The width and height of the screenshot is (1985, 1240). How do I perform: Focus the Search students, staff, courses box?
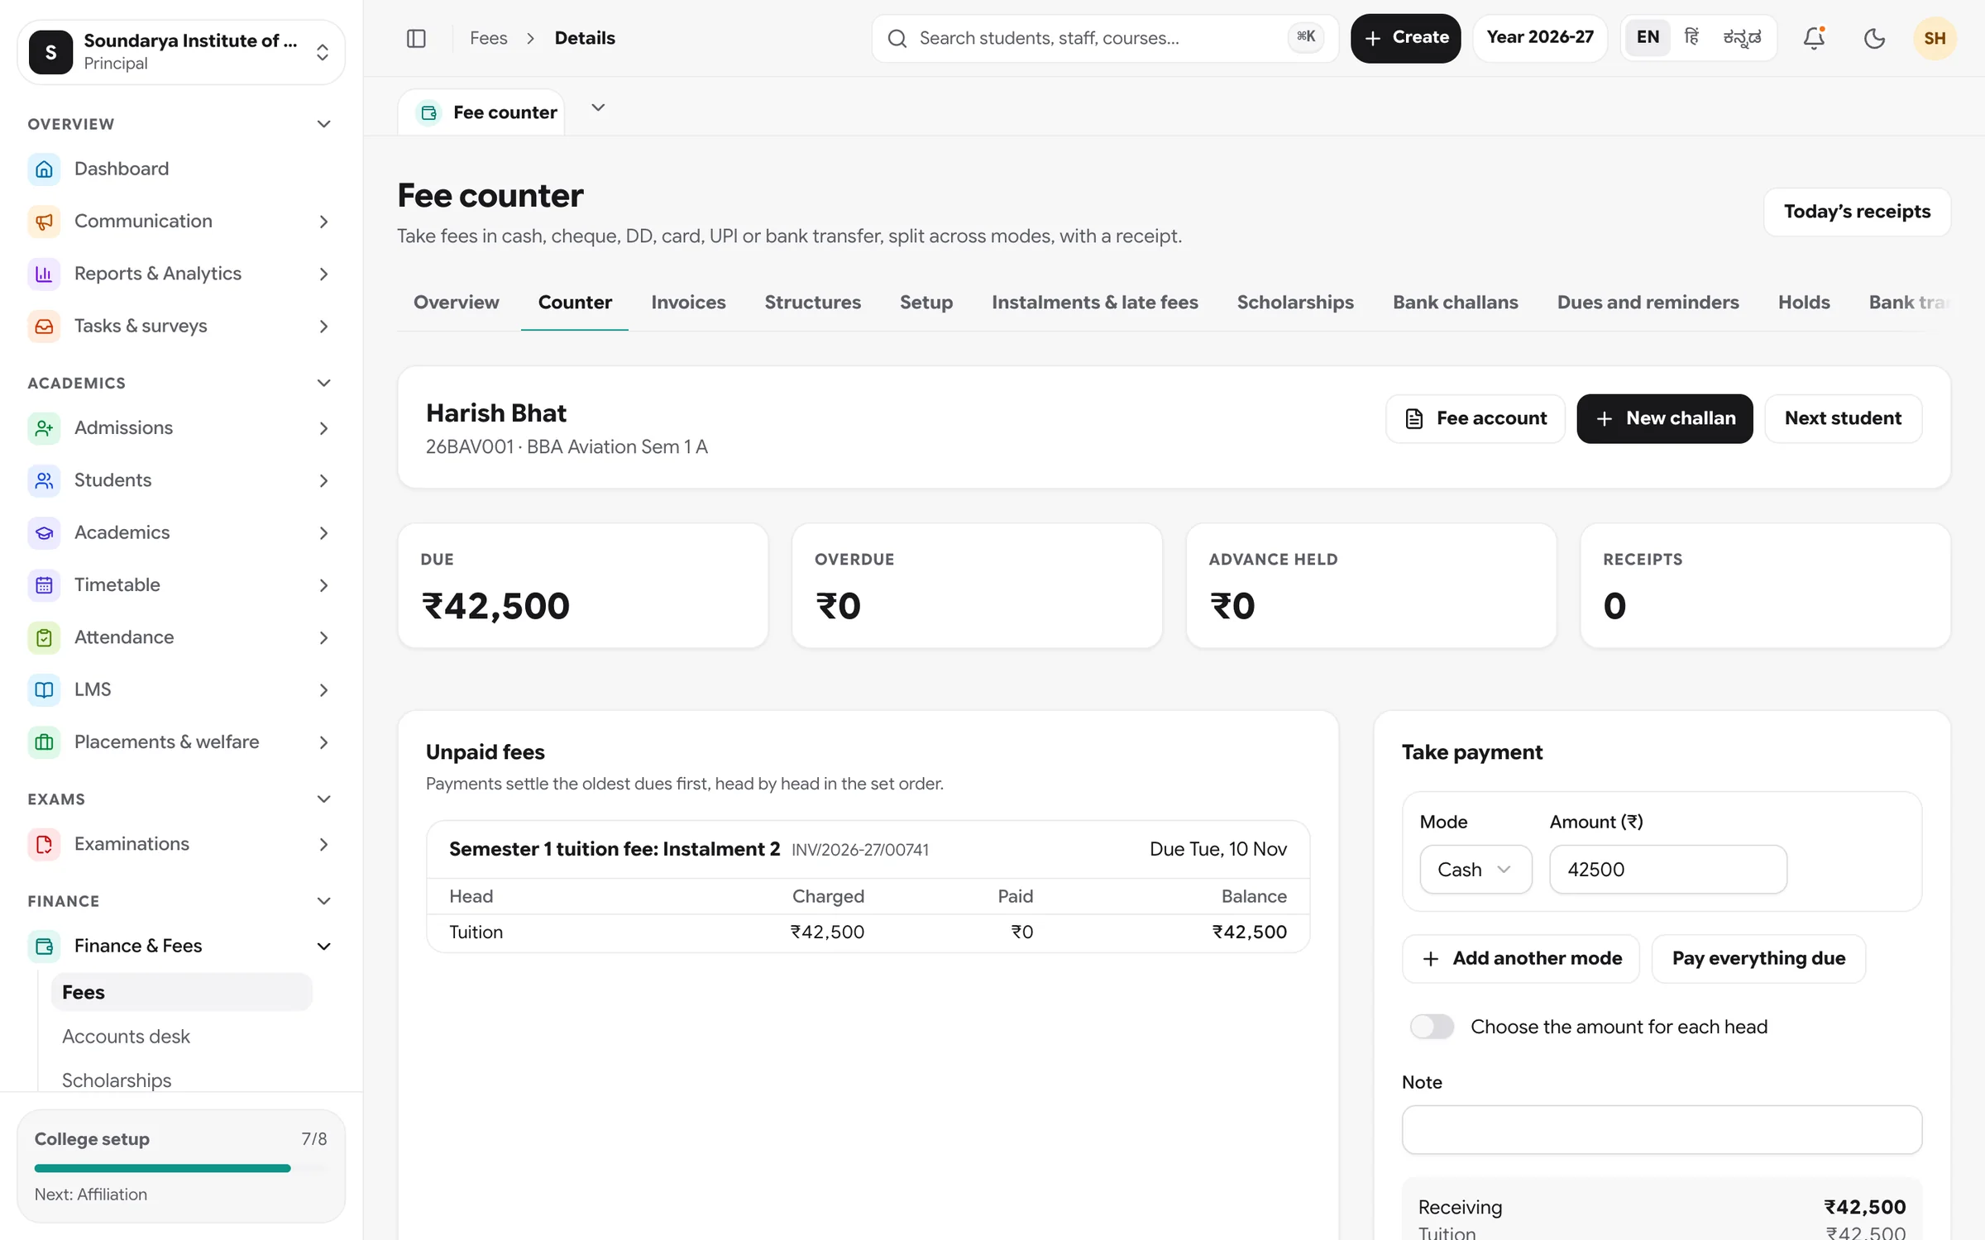coord(1104,38)
